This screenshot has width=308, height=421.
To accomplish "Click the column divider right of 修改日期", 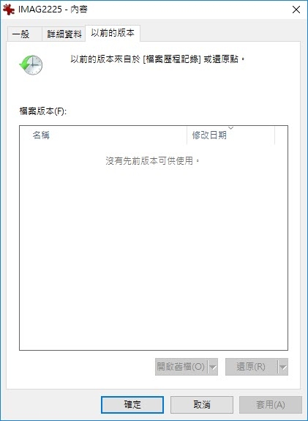I will (x=275, y=135).
